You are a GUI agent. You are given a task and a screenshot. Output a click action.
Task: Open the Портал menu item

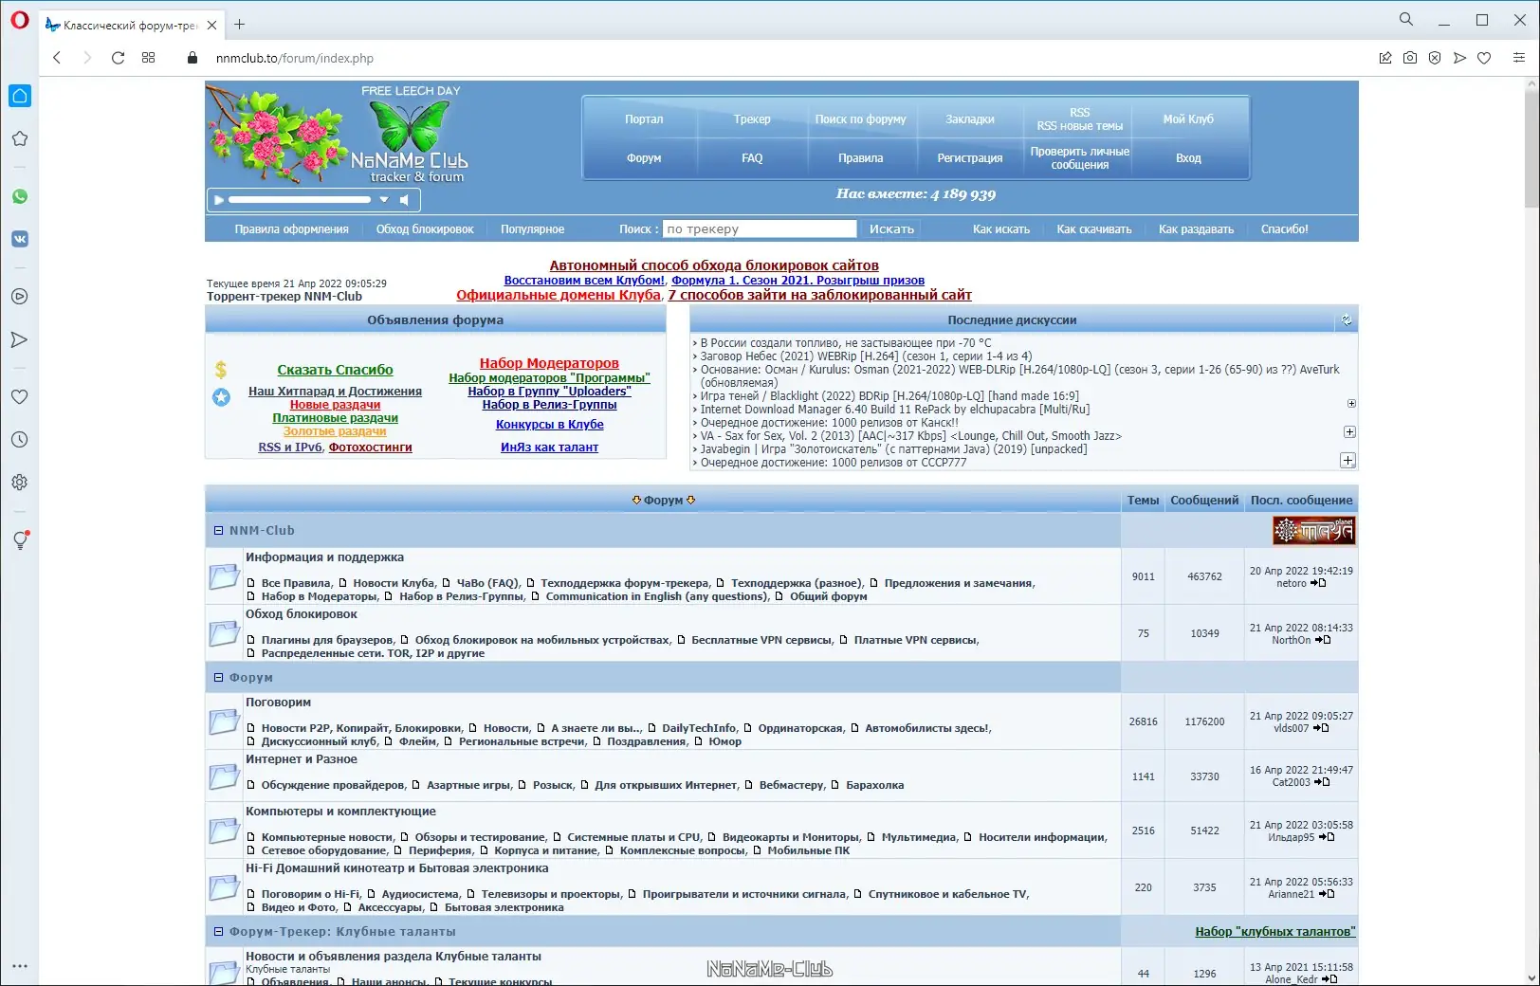pyautogui.click(x=644, y=119)
